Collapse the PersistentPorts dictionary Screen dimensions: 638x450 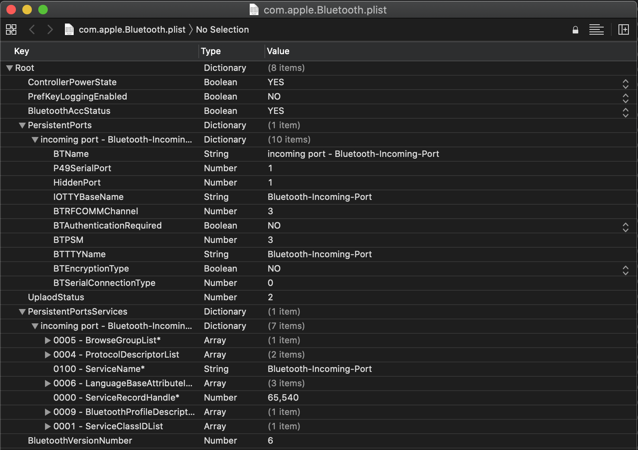coord(22,125)
